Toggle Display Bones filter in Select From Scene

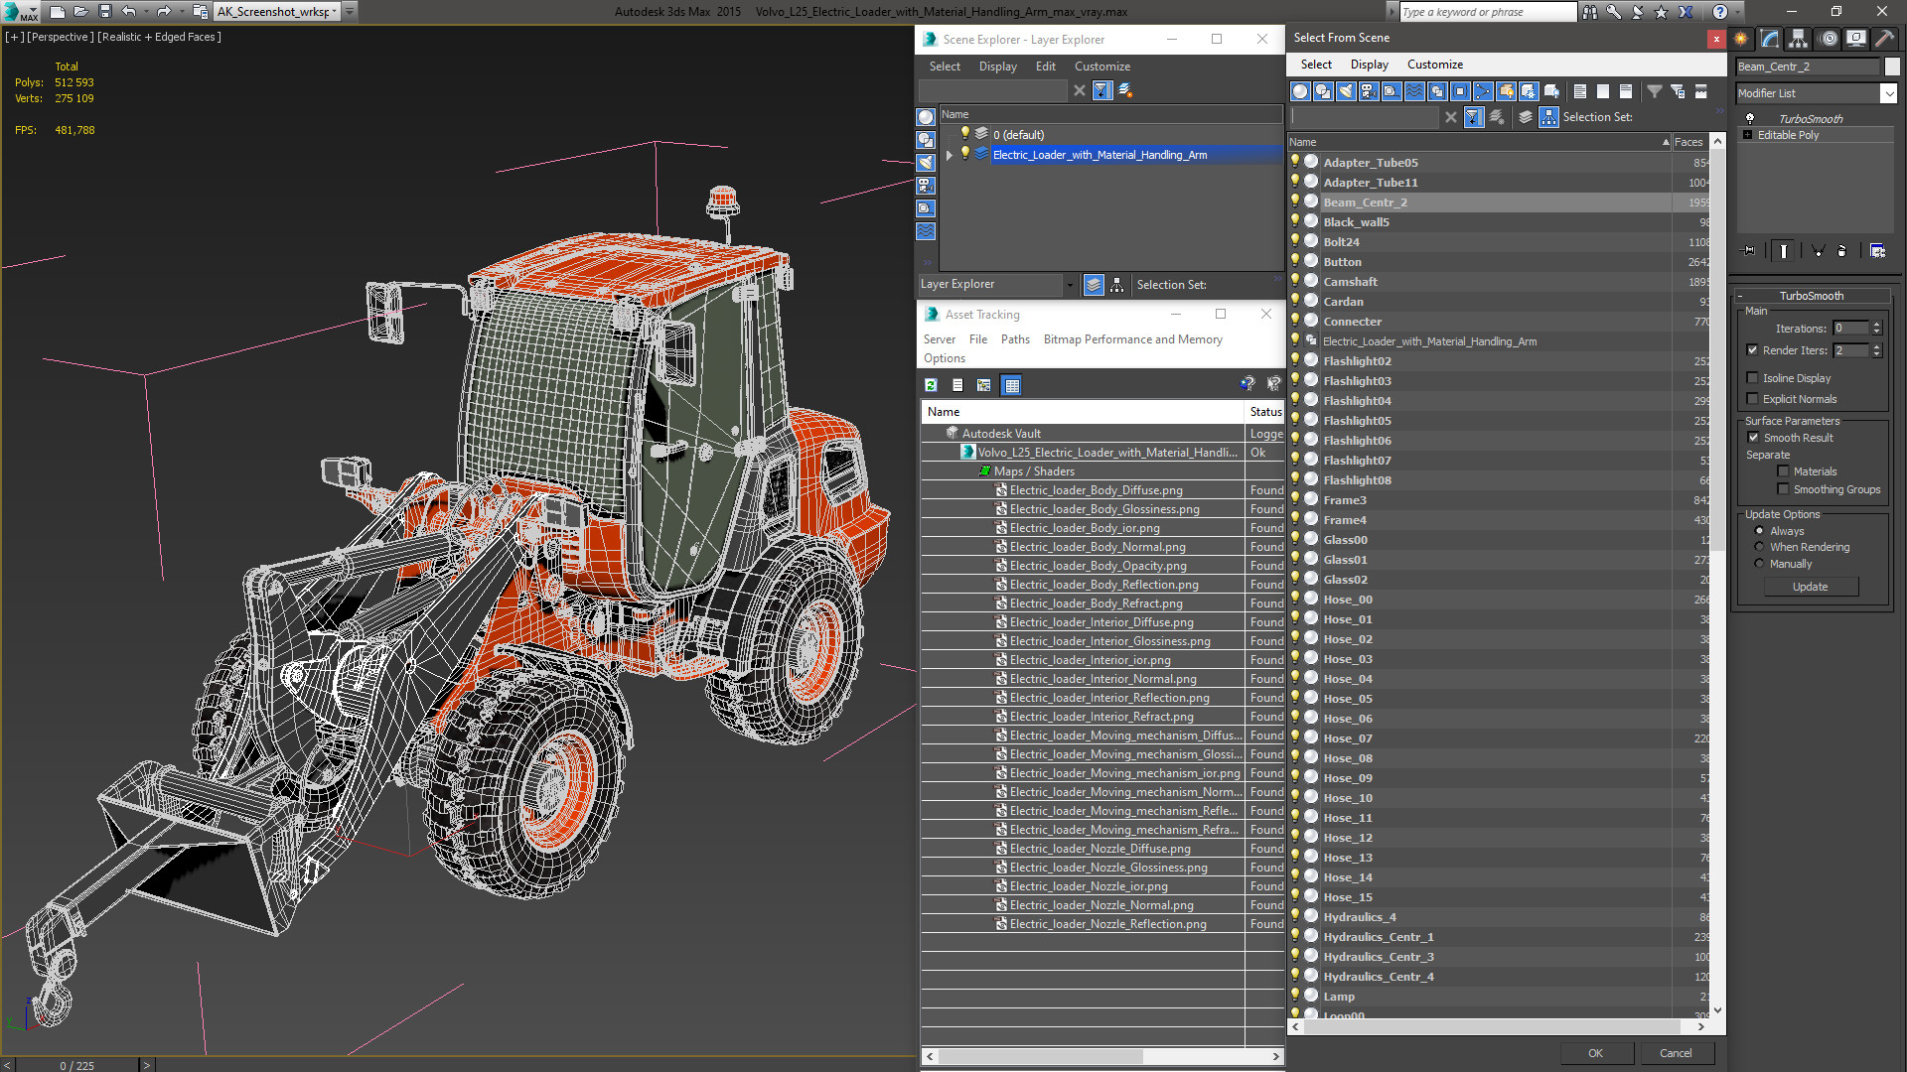(1483, 91)
